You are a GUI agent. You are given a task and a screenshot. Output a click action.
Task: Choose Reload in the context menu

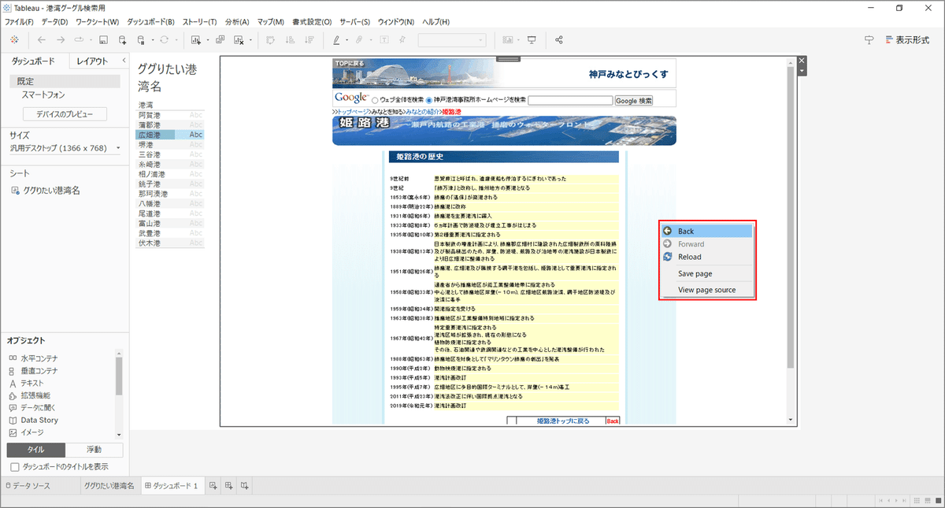click(706, 257)
